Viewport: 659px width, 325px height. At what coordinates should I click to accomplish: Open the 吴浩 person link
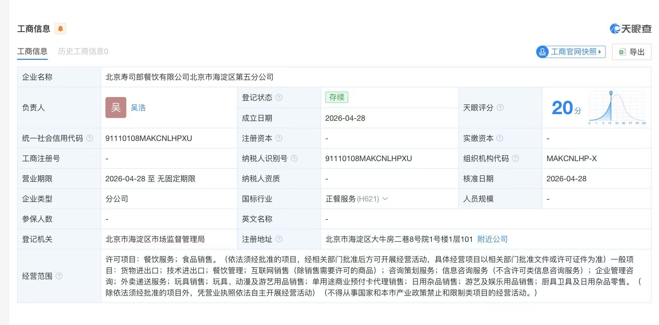(x=138, y=108)
